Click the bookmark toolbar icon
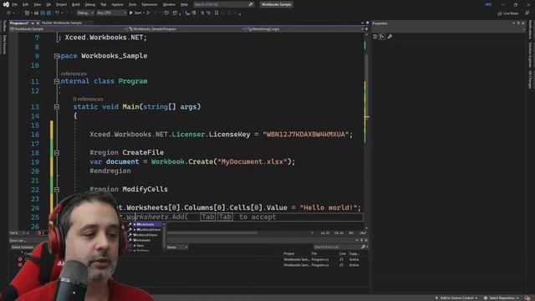This screenshot has height=301, width=535. tap(217, 13)
